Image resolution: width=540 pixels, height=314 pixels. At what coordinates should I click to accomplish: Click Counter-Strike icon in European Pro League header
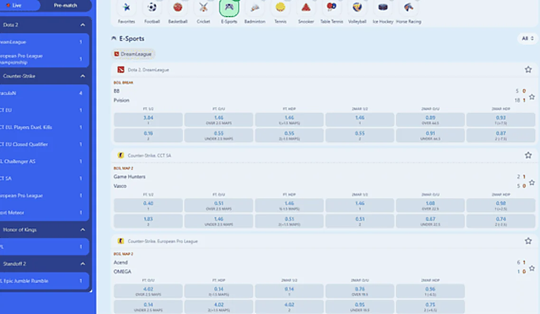(x=121, y=241)
